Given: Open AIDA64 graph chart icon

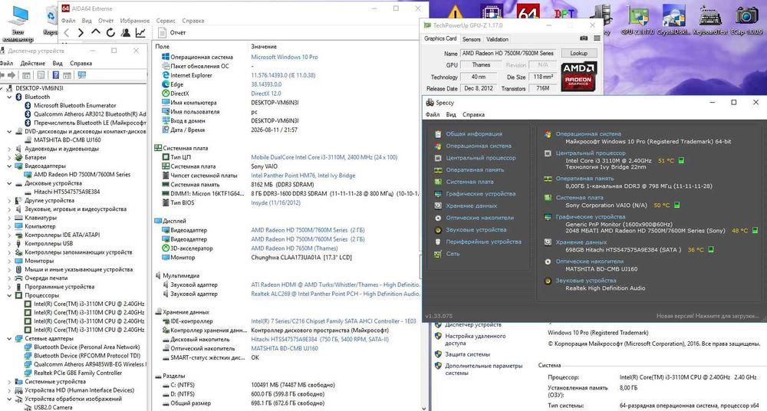Looking at the screenshot, I should click(140, 33).
